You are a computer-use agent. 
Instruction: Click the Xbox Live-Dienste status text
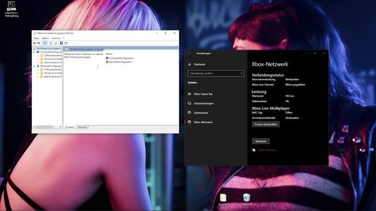[x=295, y=84]
